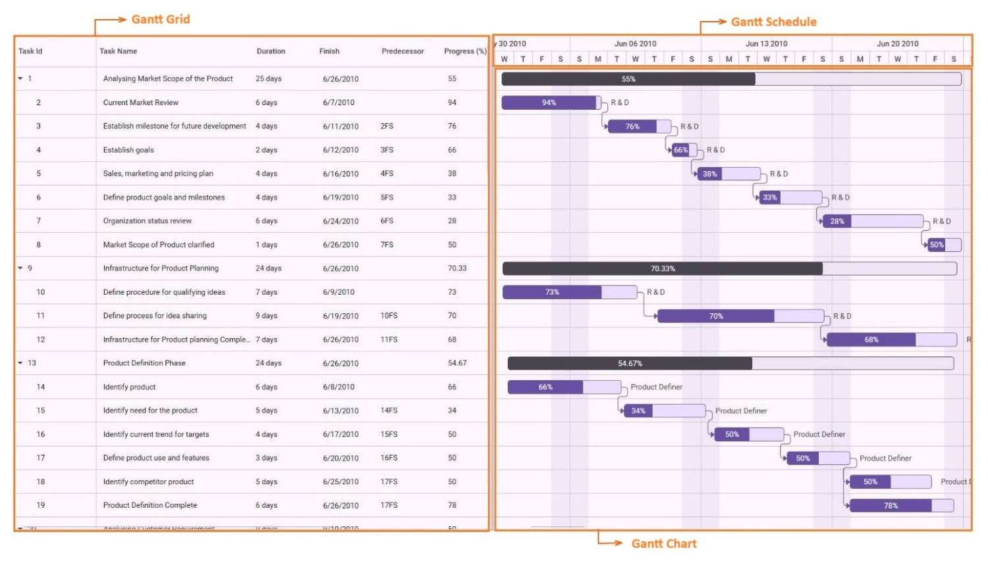Click the 78% Product Definition Complete taskbar

(x=902, y=505)
